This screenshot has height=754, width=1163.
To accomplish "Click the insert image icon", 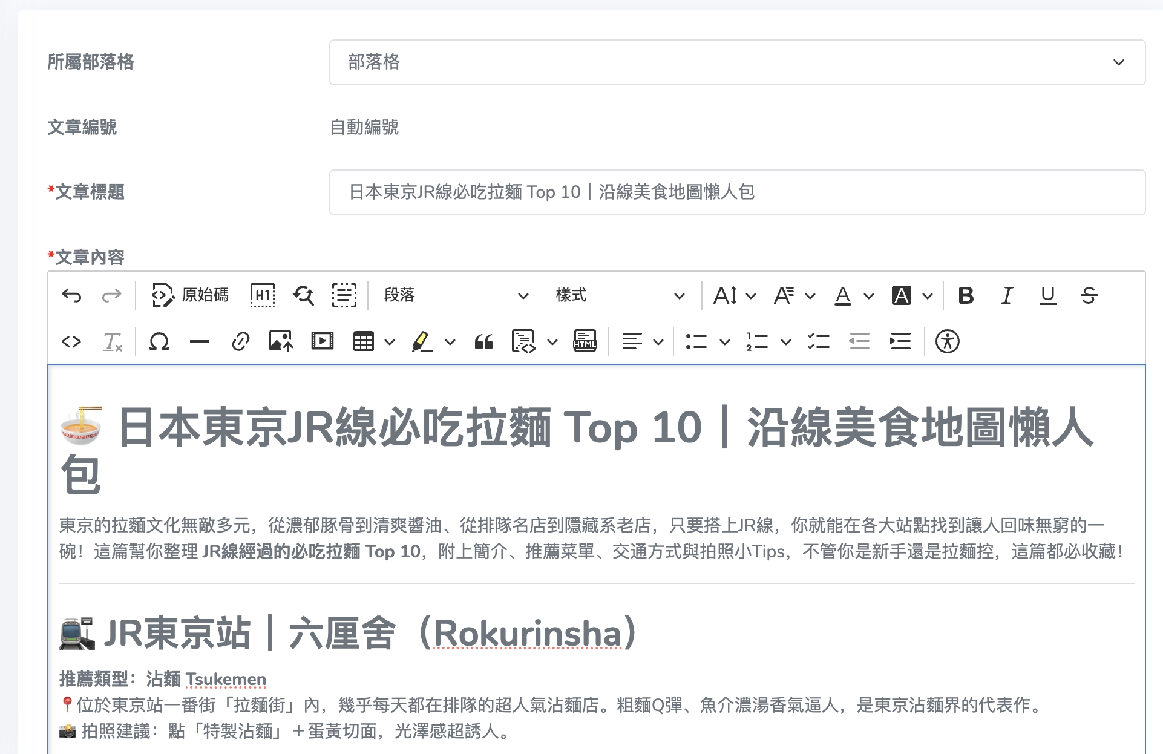I will pyautogui.click(x=281, y=341).
